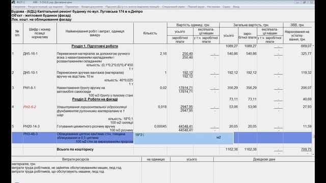Select highlighted position code РН3-48-3
The height and width of the screenshot is (183, 326).
click(x=31, y=134)
